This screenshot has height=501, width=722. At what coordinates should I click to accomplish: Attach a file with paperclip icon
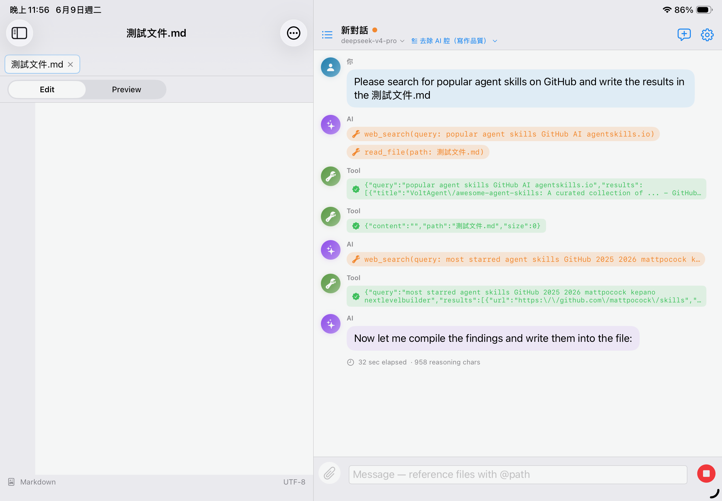tap(329, 473)
